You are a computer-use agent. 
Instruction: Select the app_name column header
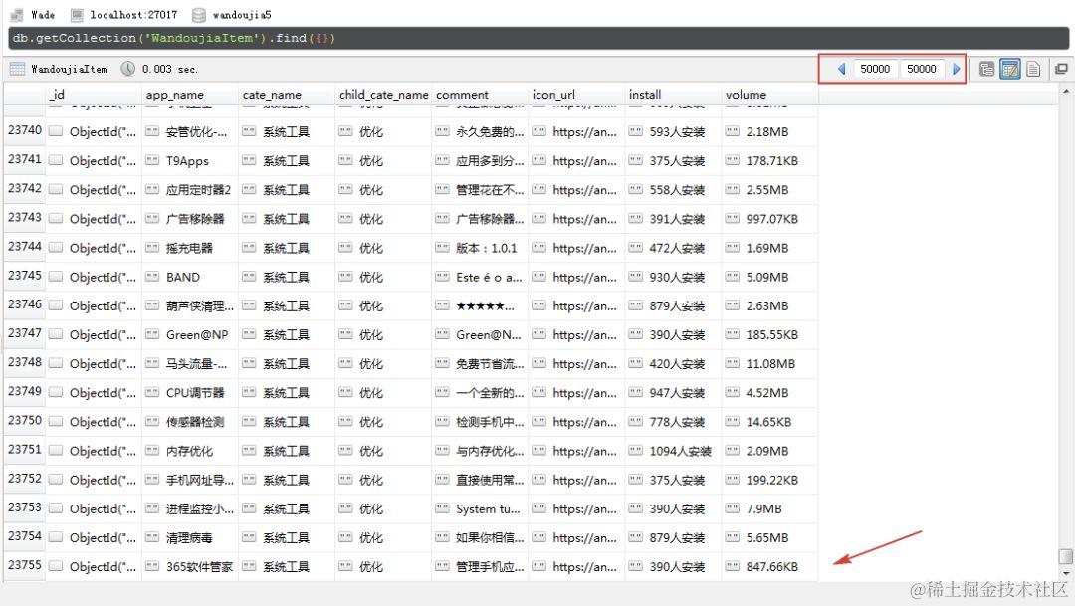(190, 95)
